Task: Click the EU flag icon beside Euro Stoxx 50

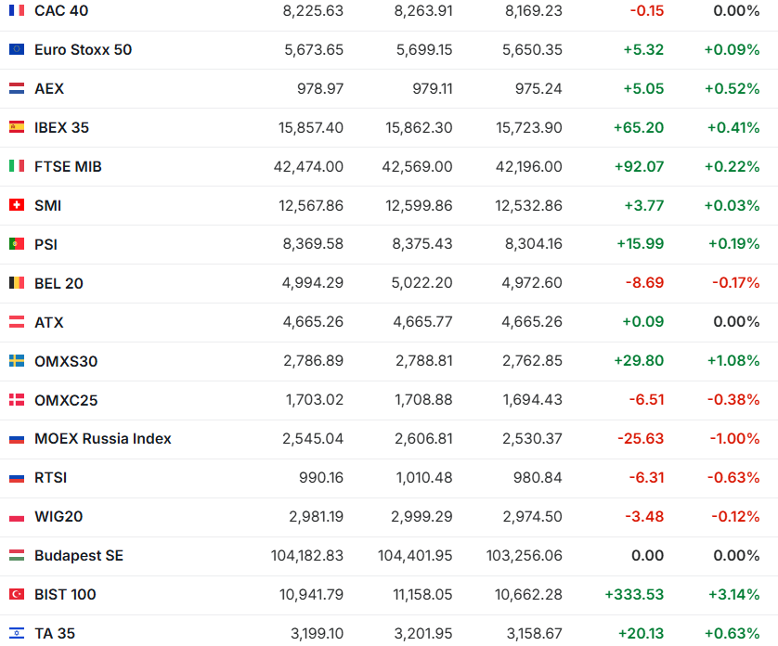Action: tap(17, 49)
